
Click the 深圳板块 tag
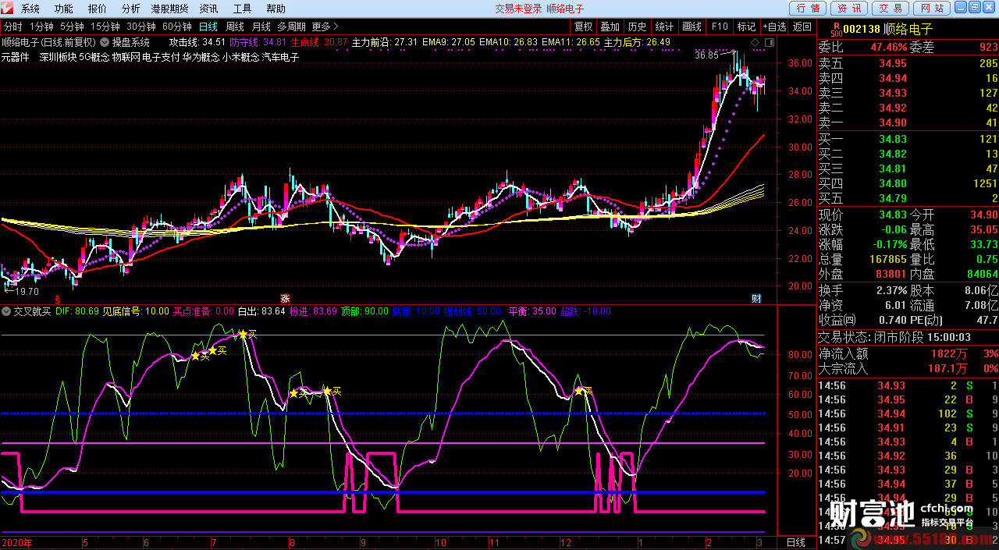coord(58,57)
